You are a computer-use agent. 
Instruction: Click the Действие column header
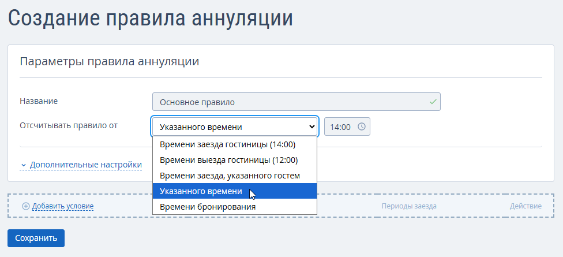[526, 206]
